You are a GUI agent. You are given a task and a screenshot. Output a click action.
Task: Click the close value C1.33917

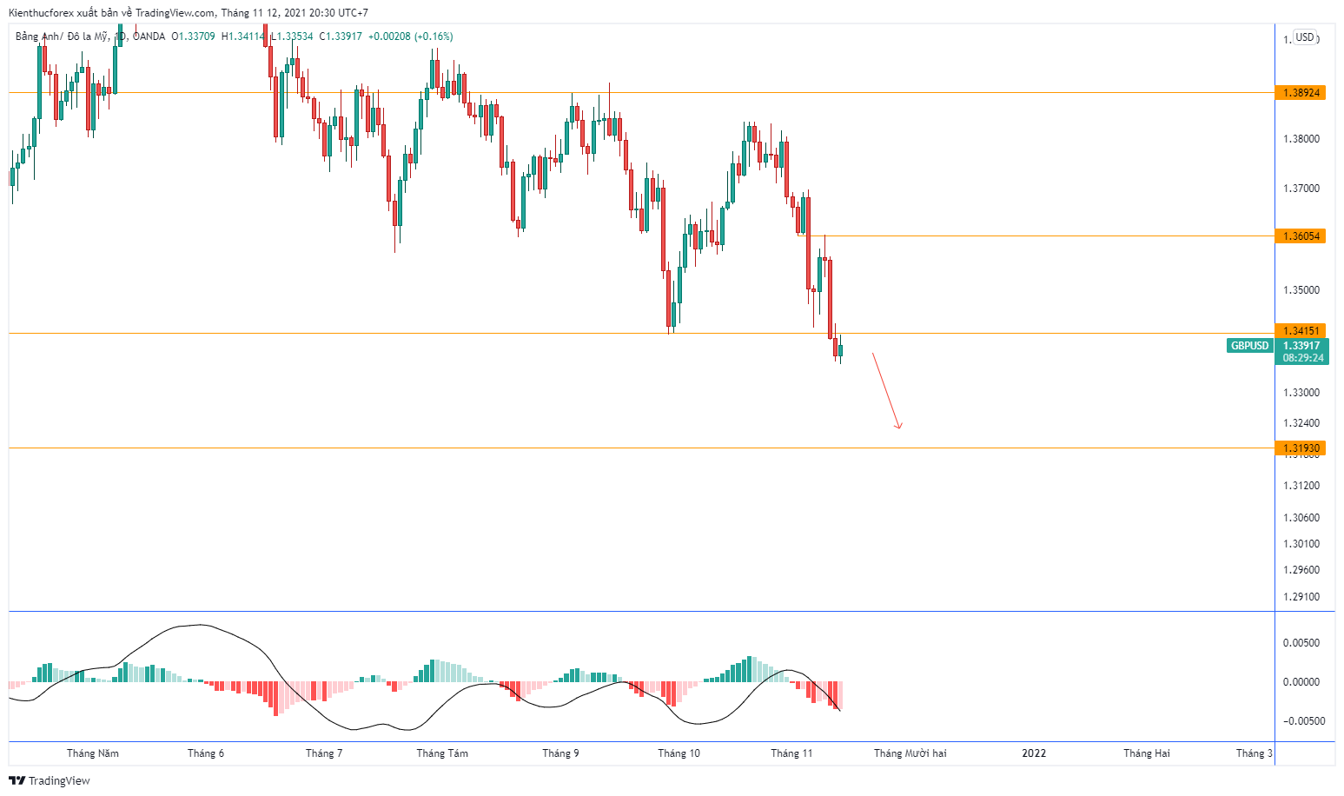[341, 36]
